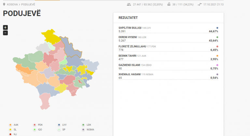Select the IQO legend item
Viewport: 250px width, 136px height.
click(38, 129)
